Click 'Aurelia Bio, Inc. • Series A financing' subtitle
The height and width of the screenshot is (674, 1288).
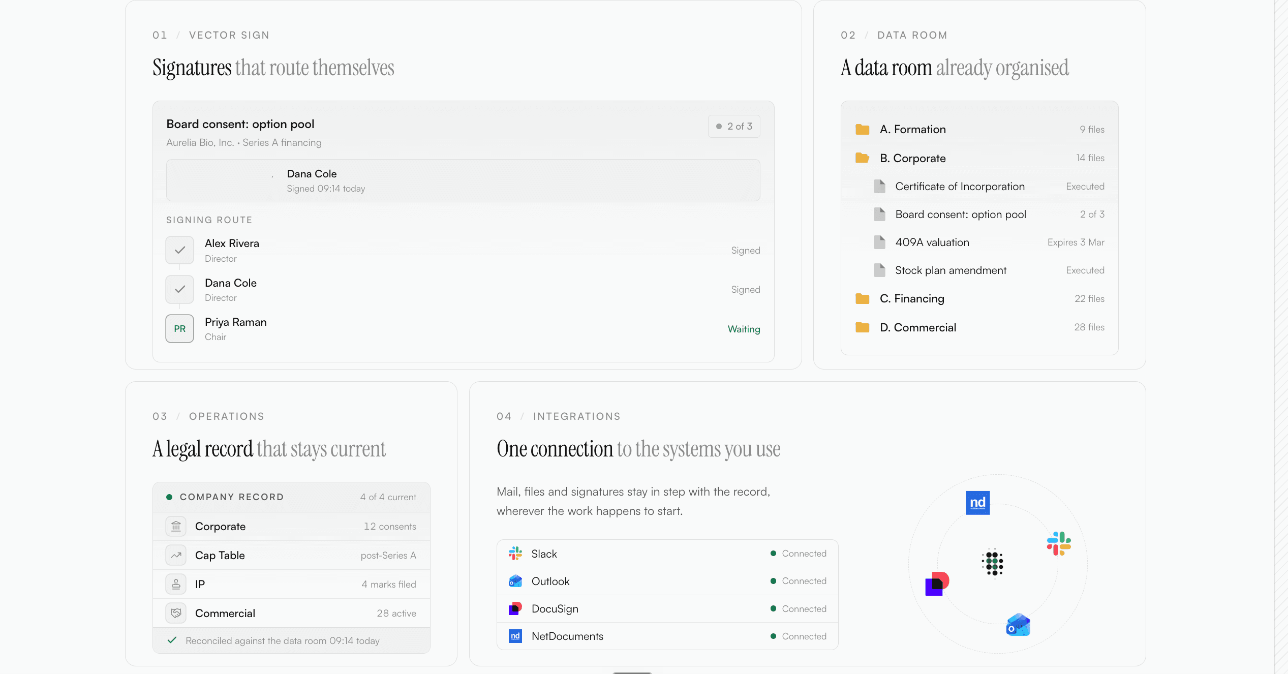coord(244,143)
